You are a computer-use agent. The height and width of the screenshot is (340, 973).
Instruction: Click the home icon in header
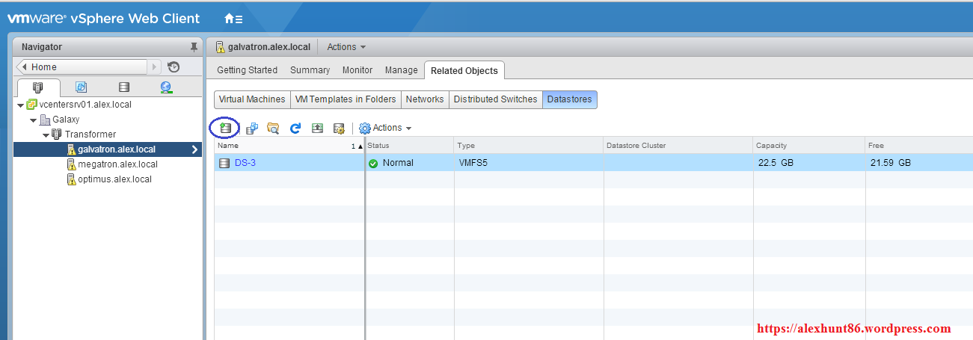(x=233, y=19)
